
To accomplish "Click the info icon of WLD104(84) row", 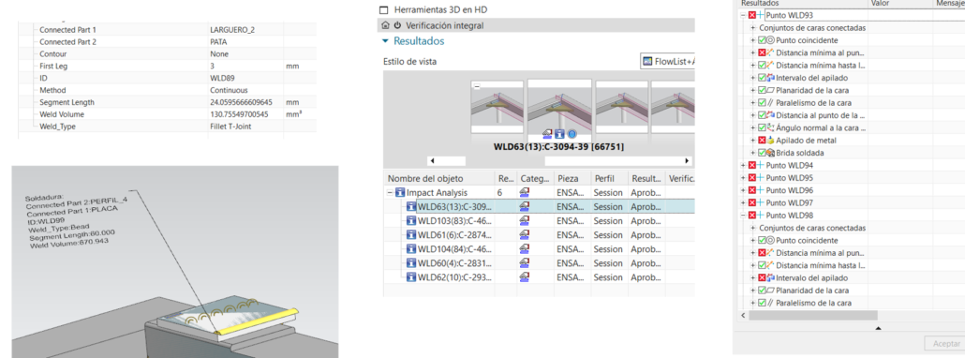I will pos(412,249).
